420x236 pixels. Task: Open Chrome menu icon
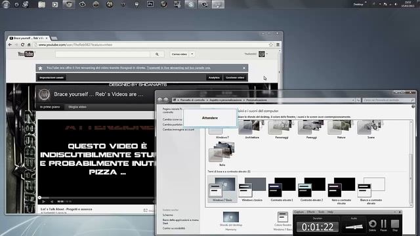point(278,45)
